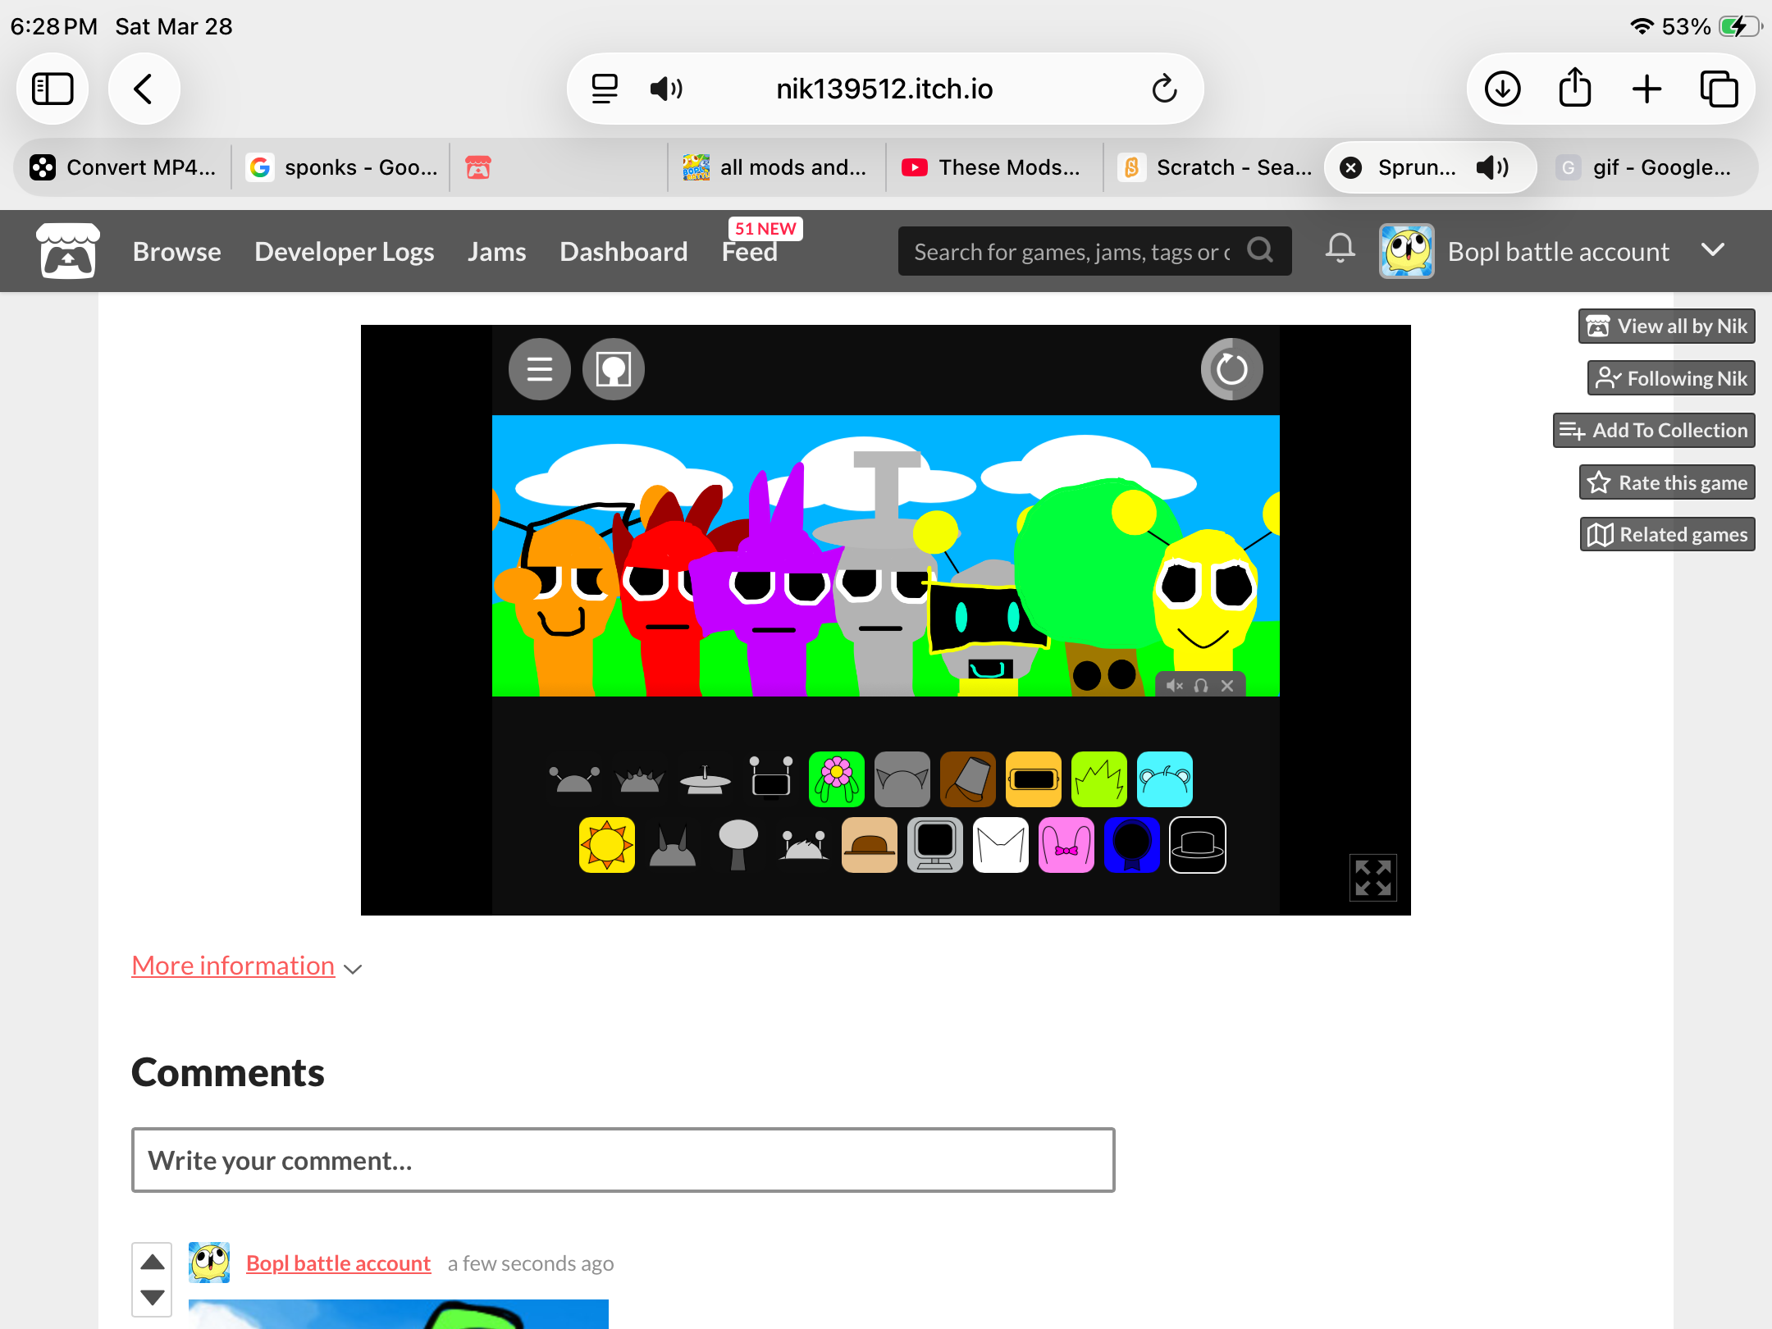Open the Bopl battle account dropdown

[x=1713, y=249]
